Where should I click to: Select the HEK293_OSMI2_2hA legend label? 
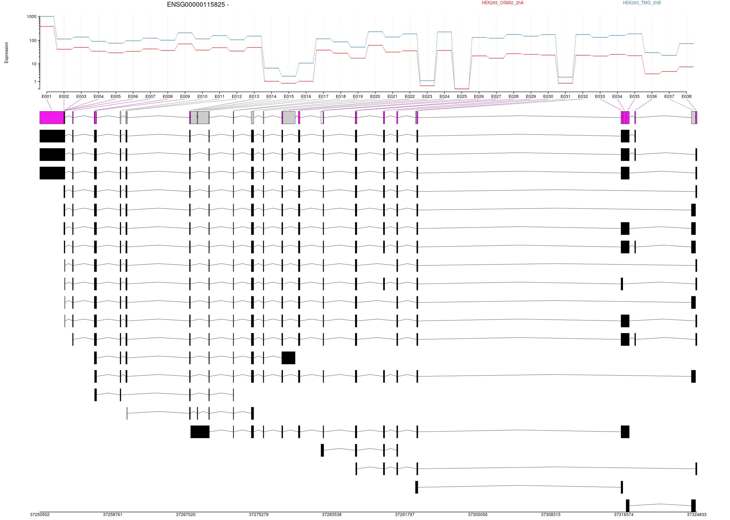click(503, 3)
